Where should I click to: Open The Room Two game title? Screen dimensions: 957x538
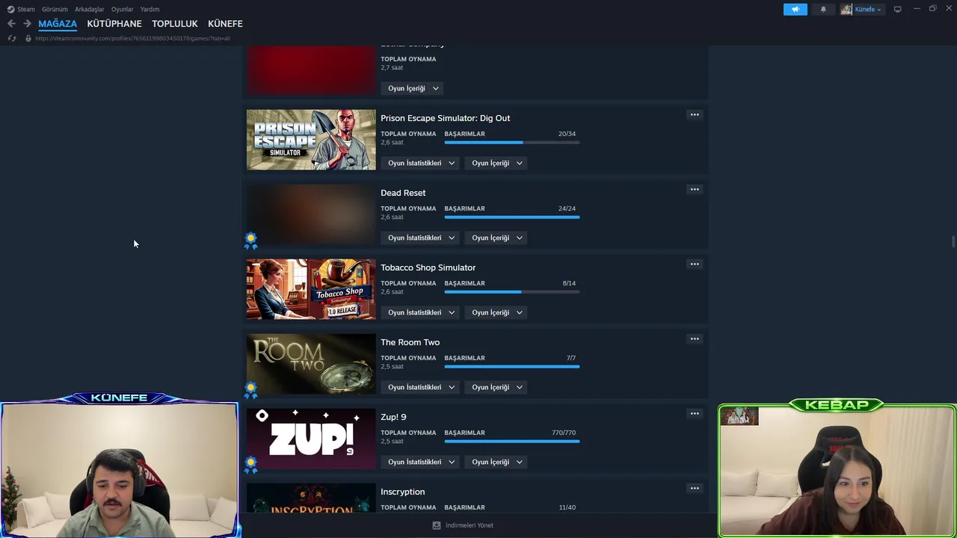410,342
